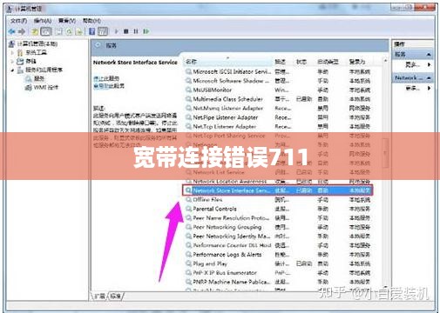The height and width of the screenshot is (313, 440).
Task: Click the Stop service square icon
Action: pos(125,31)
